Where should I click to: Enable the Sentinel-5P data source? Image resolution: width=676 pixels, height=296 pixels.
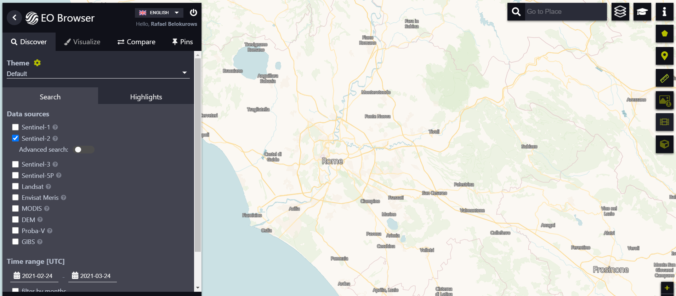[x=15, y=175]
